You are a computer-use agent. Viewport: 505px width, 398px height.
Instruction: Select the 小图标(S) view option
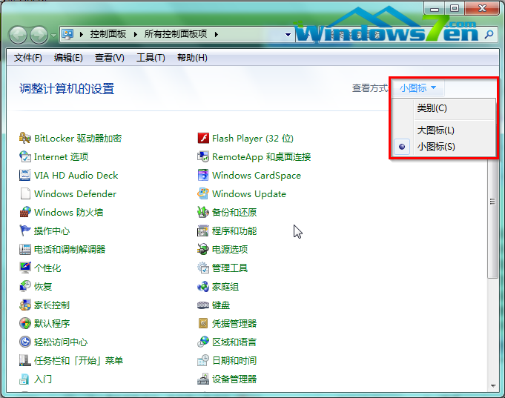[x=443, y=147]
